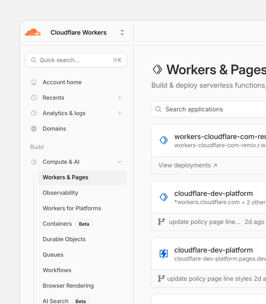Click the View deployments arrow icon

[215, 165]
